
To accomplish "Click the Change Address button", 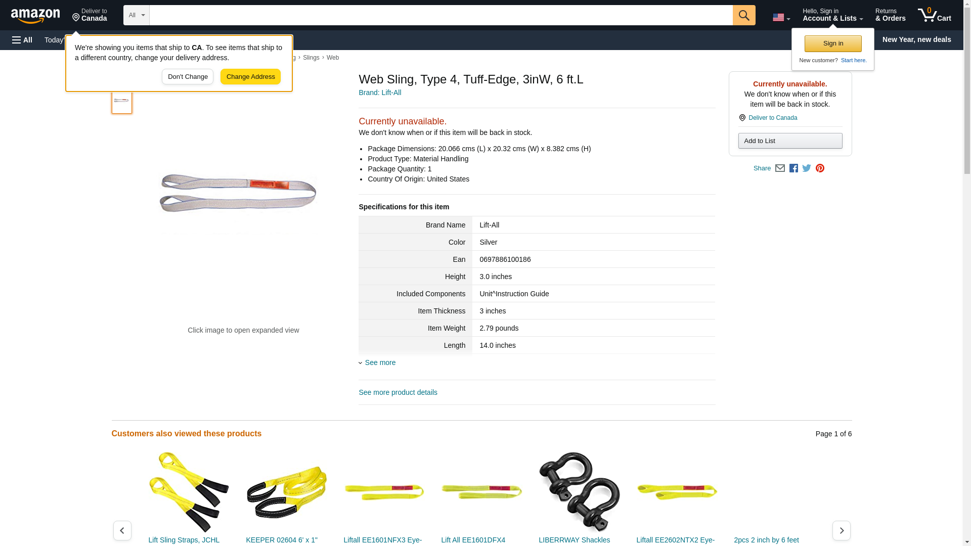I will coord(250,77).
